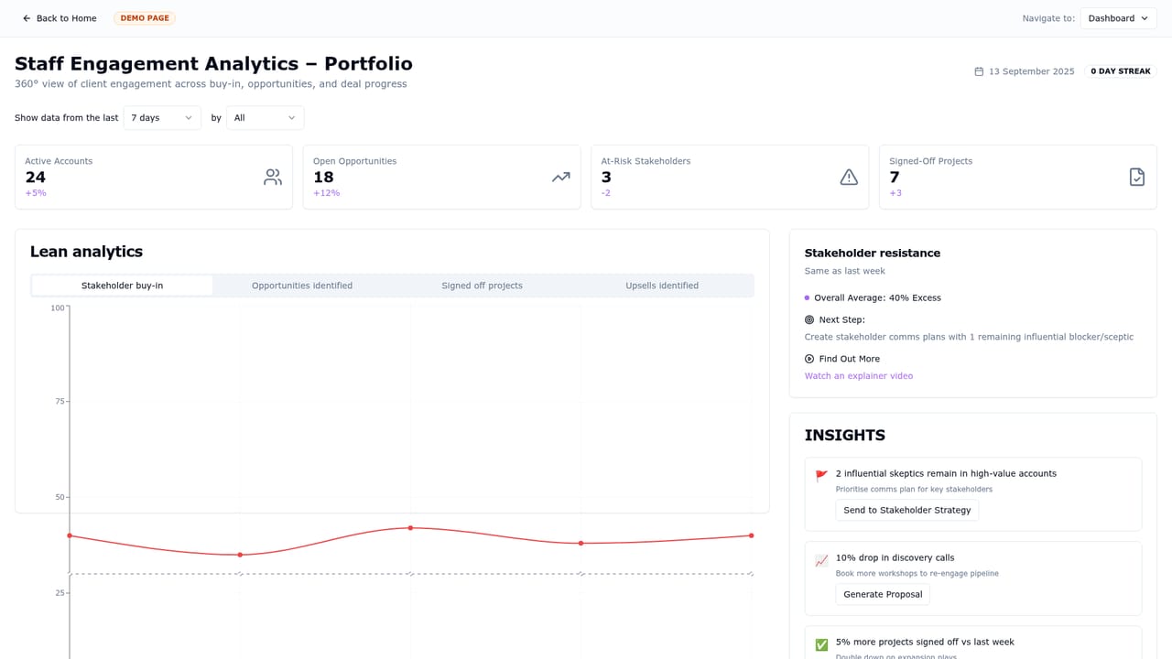Click the calendar icon next to 13 September 2025
This screenshot has height=659, width=1172.
(x=979, y=71)
